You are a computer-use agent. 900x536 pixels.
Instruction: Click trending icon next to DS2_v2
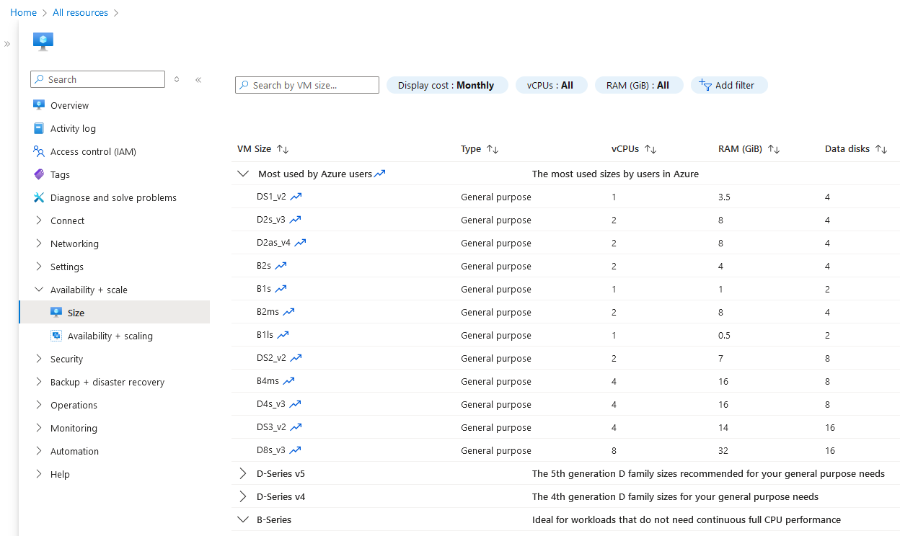[296, 357]
